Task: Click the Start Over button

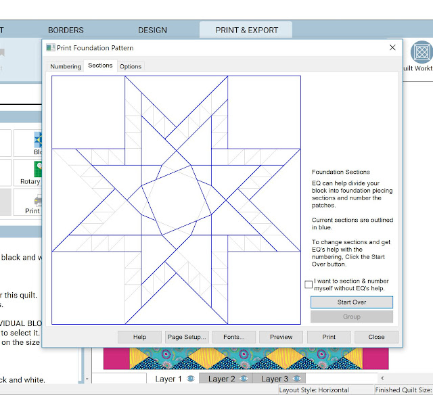Action: point(352,302)
